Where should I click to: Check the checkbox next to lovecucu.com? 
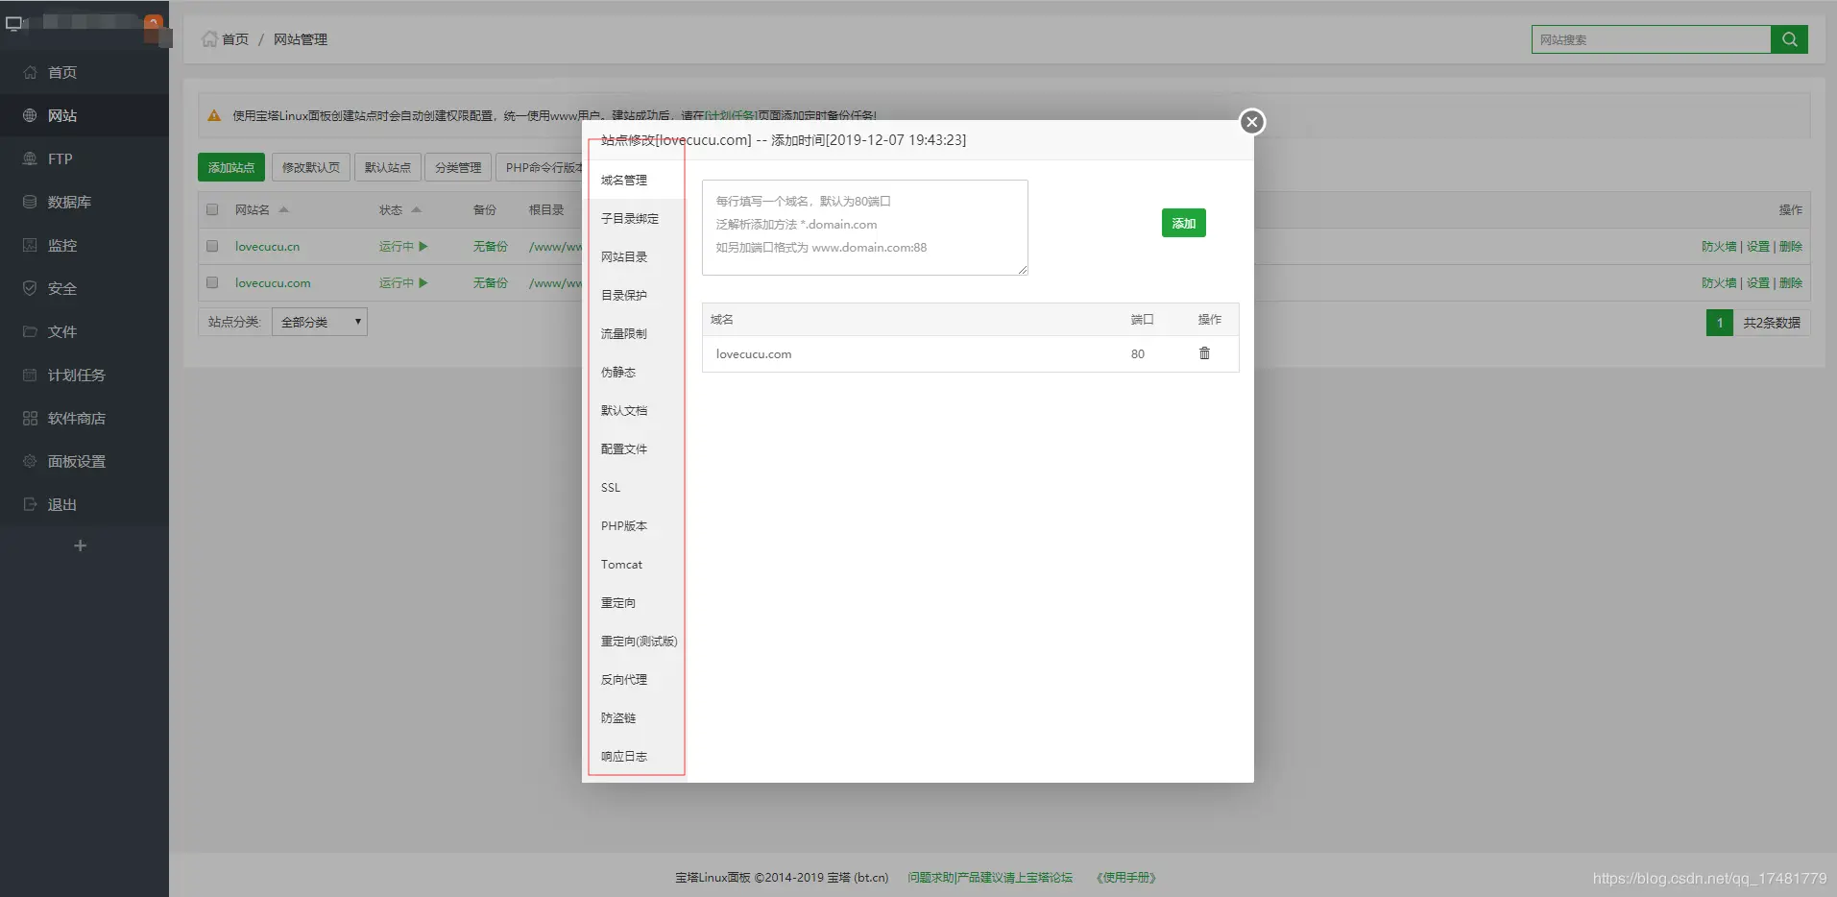[x=212, y=282]
